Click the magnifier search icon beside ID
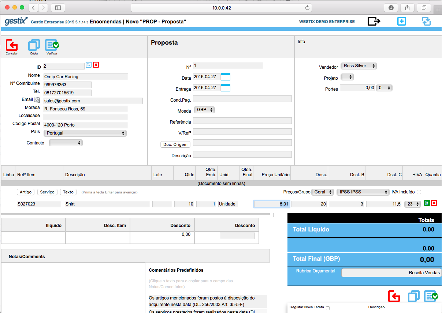The image size is (442, 313). [x=88, y=65]
